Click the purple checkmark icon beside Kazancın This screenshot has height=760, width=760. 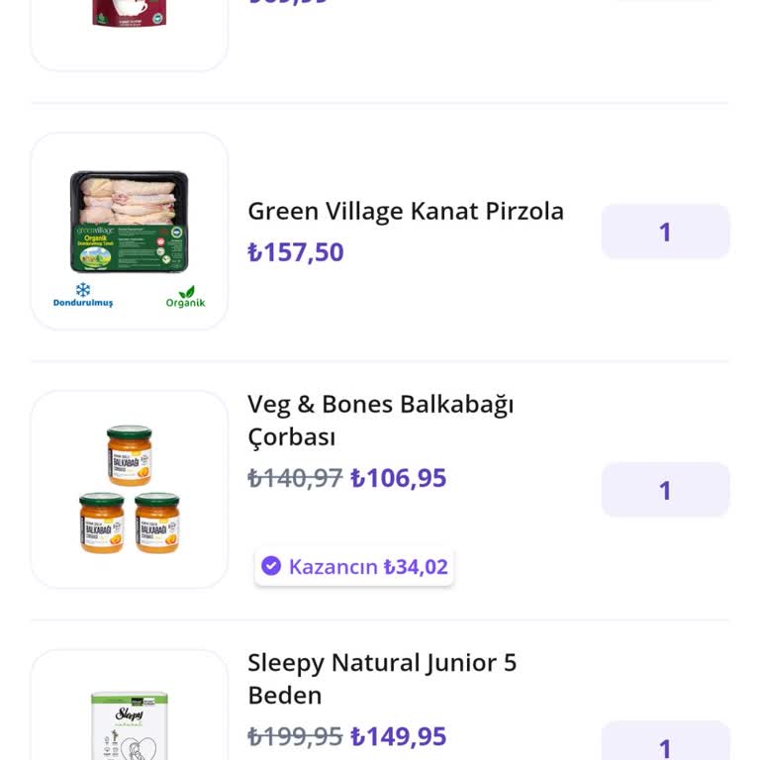click(x=271, y=566)
